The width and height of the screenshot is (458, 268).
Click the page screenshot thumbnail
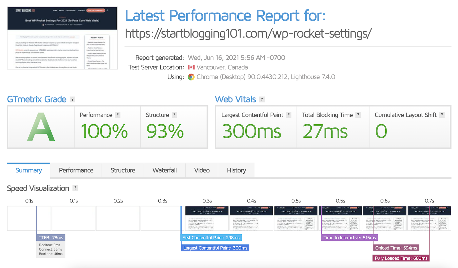pos(62,38)
